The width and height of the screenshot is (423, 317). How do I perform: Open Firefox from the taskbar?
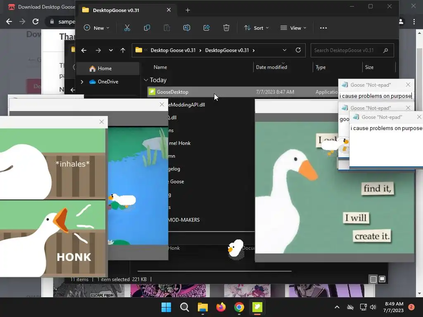click(x=221, y=307)
